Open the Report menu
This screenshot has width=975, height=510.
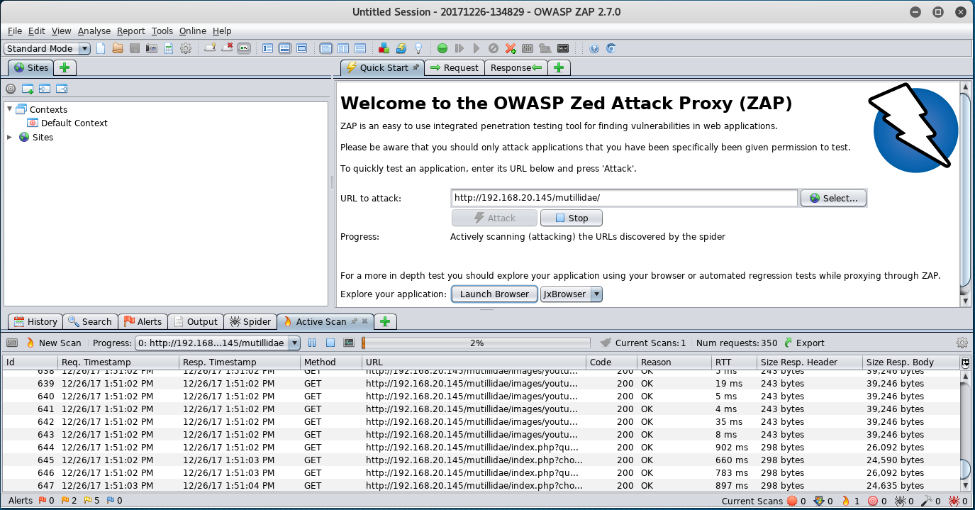pos(131,31)
